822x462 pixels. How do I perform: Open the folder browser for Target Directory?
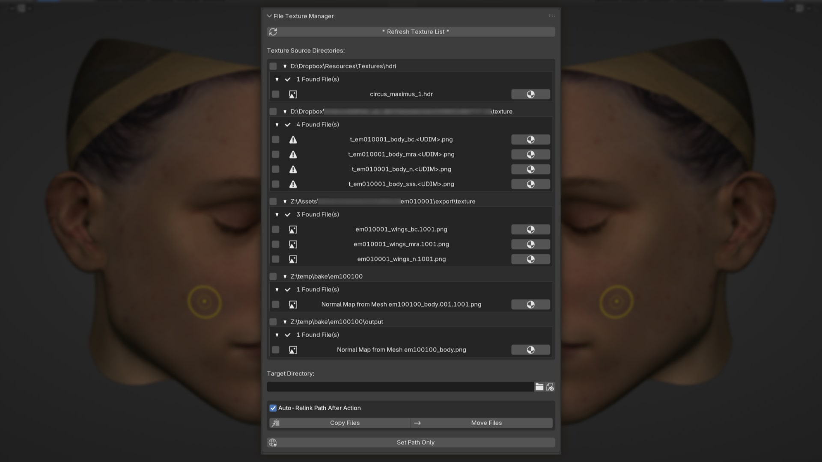[x=539, y=387]
